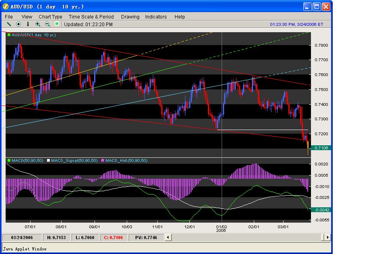Click the AUD/USD green legend square

(x=9, y=35)
